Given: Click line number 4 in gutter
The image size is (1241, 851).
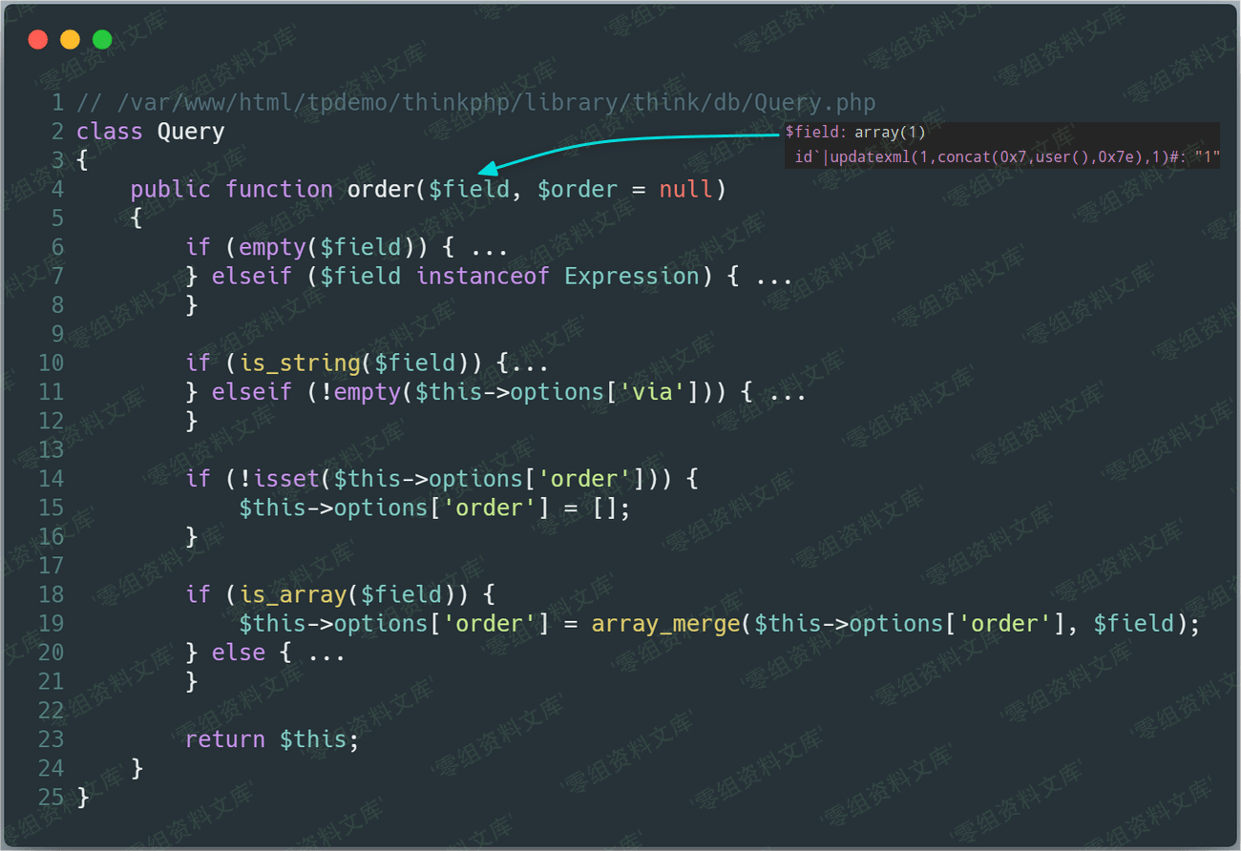Looking at the screenshot, I should point(57,189).
